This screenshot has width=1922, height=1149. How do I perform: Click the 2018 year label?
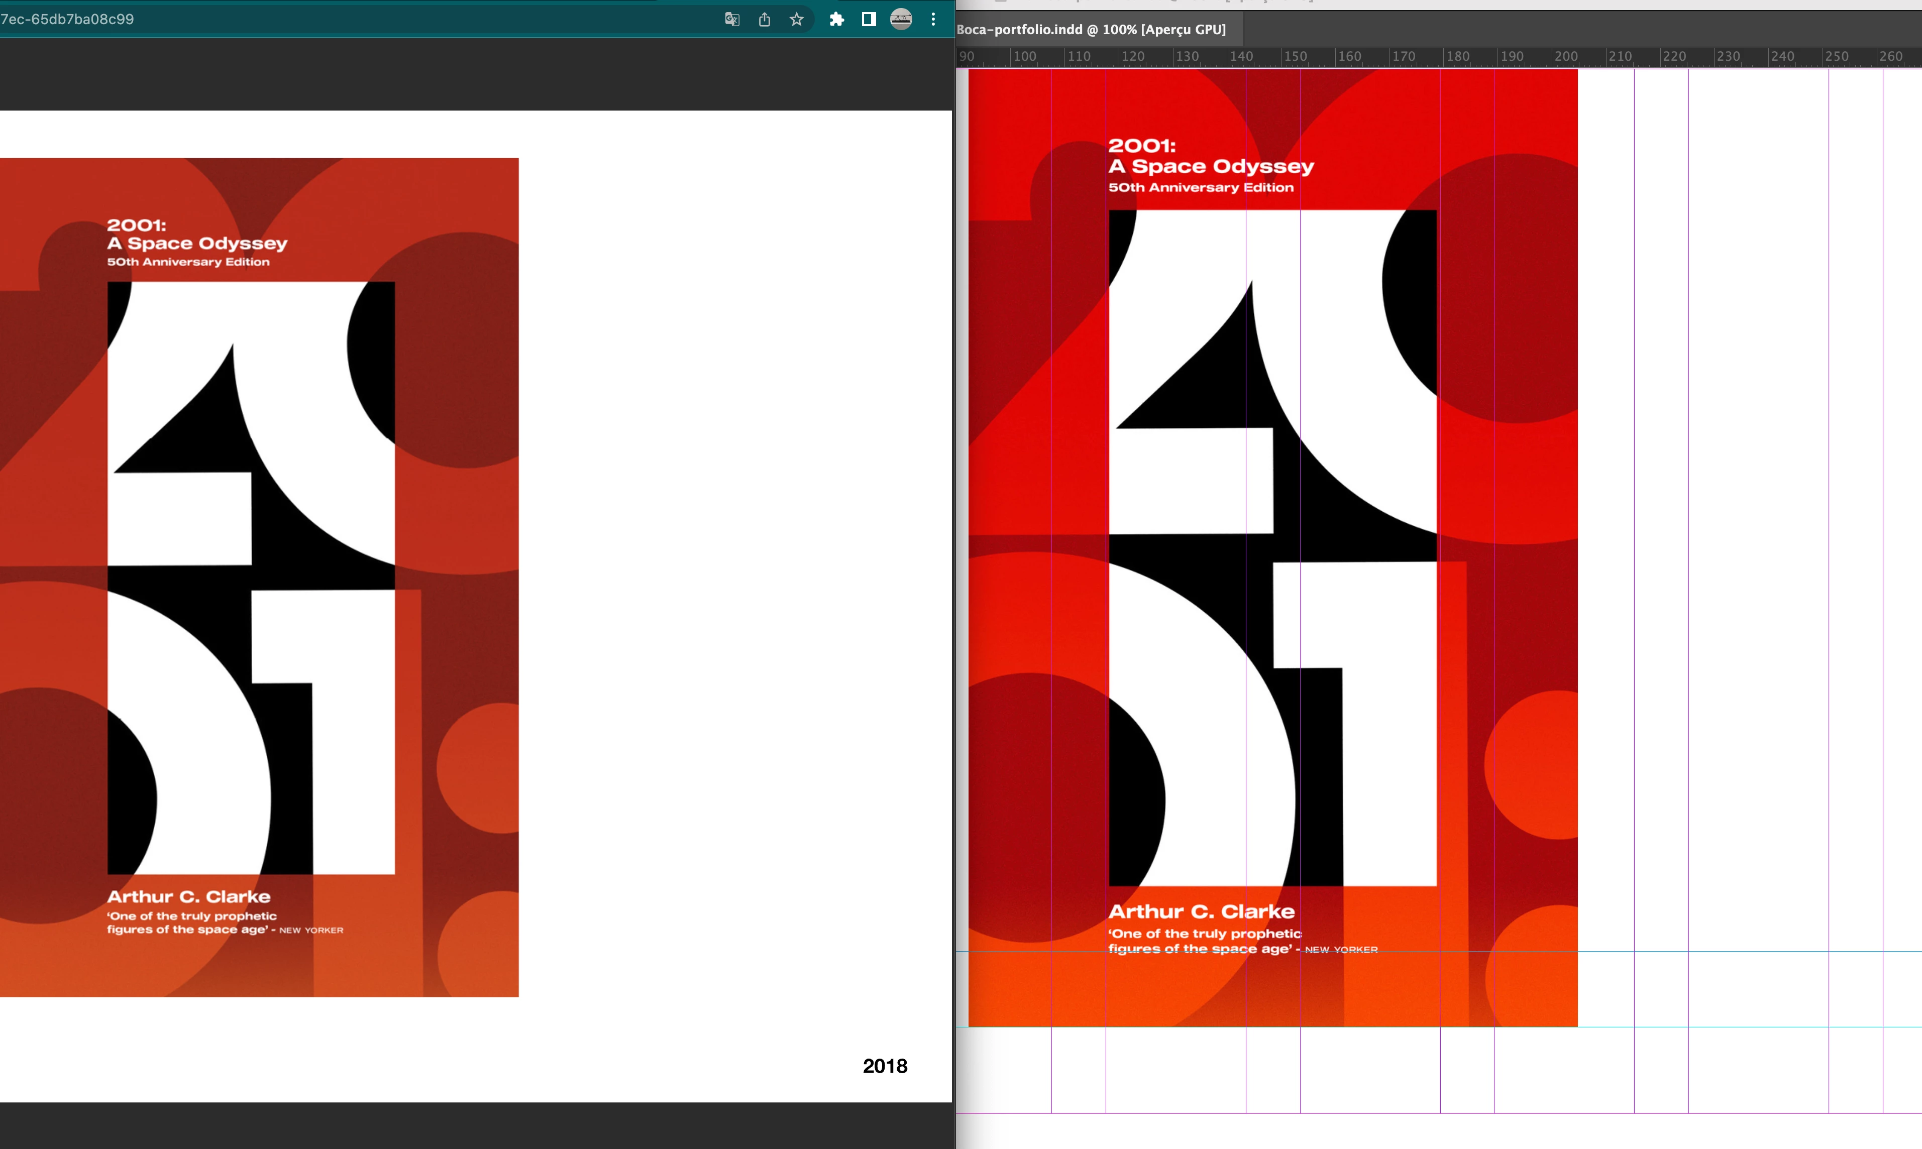pos(884,1066)
